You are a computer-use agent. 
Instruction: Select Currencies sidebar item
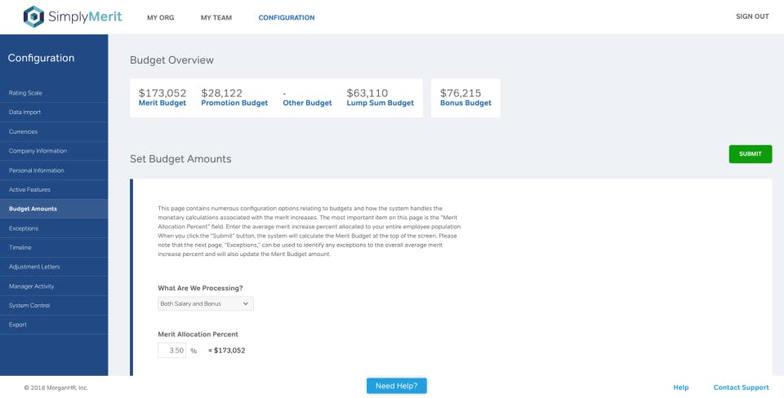coord(54,132)
